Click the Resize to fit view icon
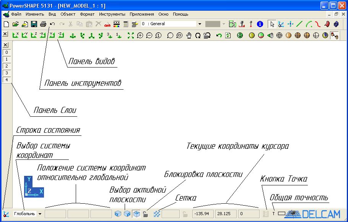 pyautogui.click(x=131, y=35)
